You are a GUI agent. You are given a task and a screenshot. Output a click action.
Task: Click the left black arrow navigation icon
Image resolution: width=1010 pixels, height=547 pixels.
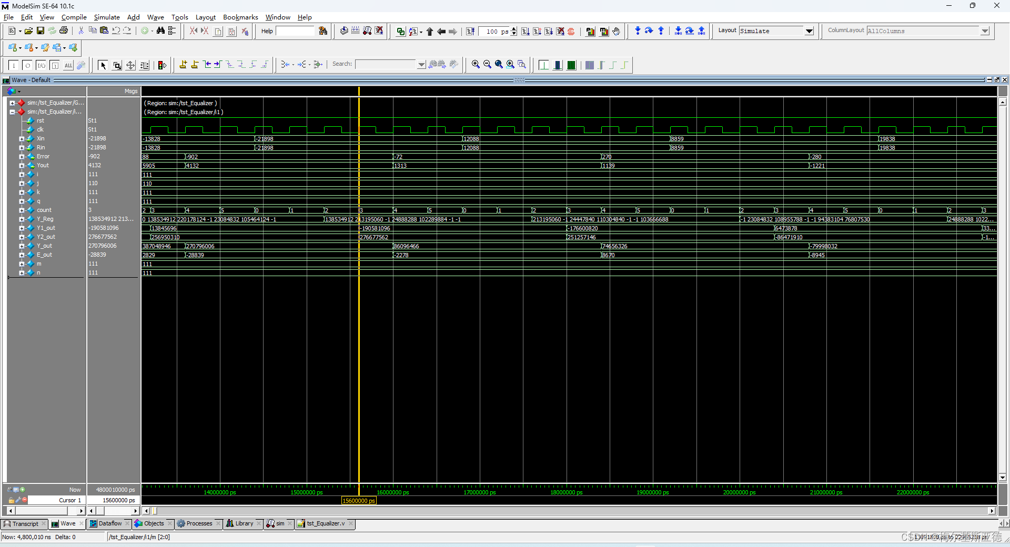coord(441,31)
